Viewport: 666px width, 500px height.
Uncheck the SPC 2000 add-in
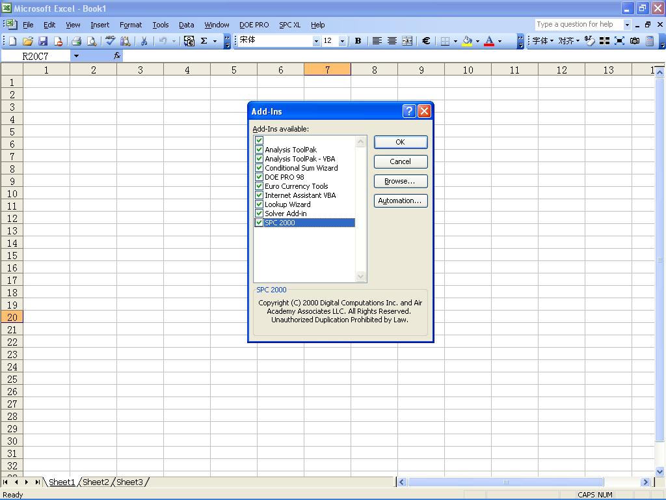259,223
